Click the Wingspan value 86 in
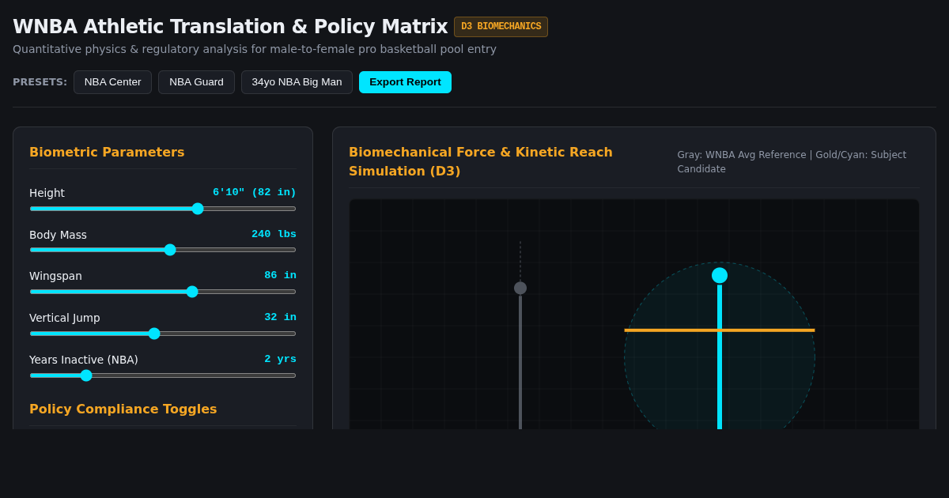Viewport: 949px width, 498px height. (280, 275)
